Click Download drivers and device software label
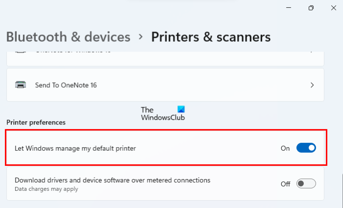343x208 pixels. 112,180
